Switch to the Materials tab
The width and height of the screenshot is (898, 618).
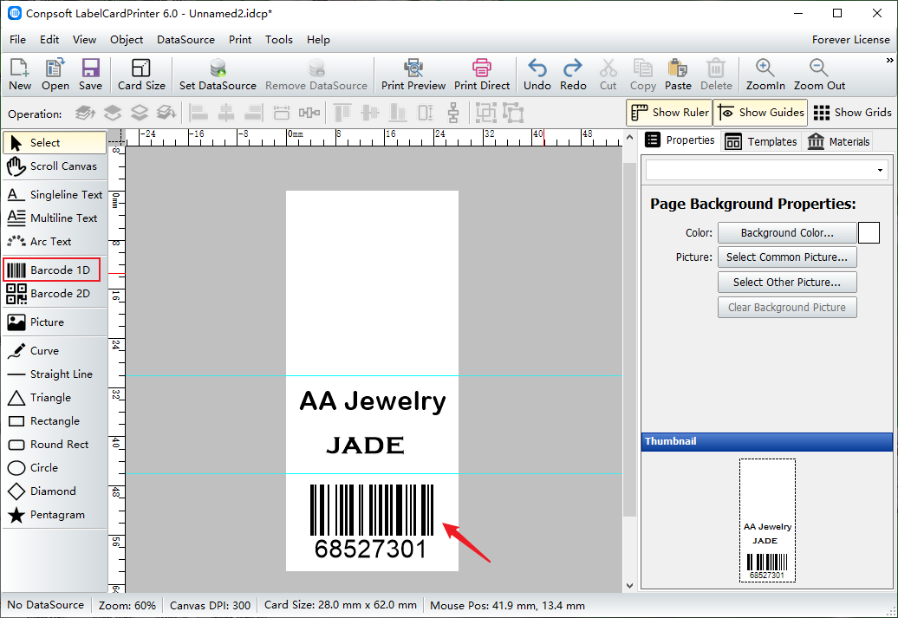pyautogui.click(x=838, y=141)
